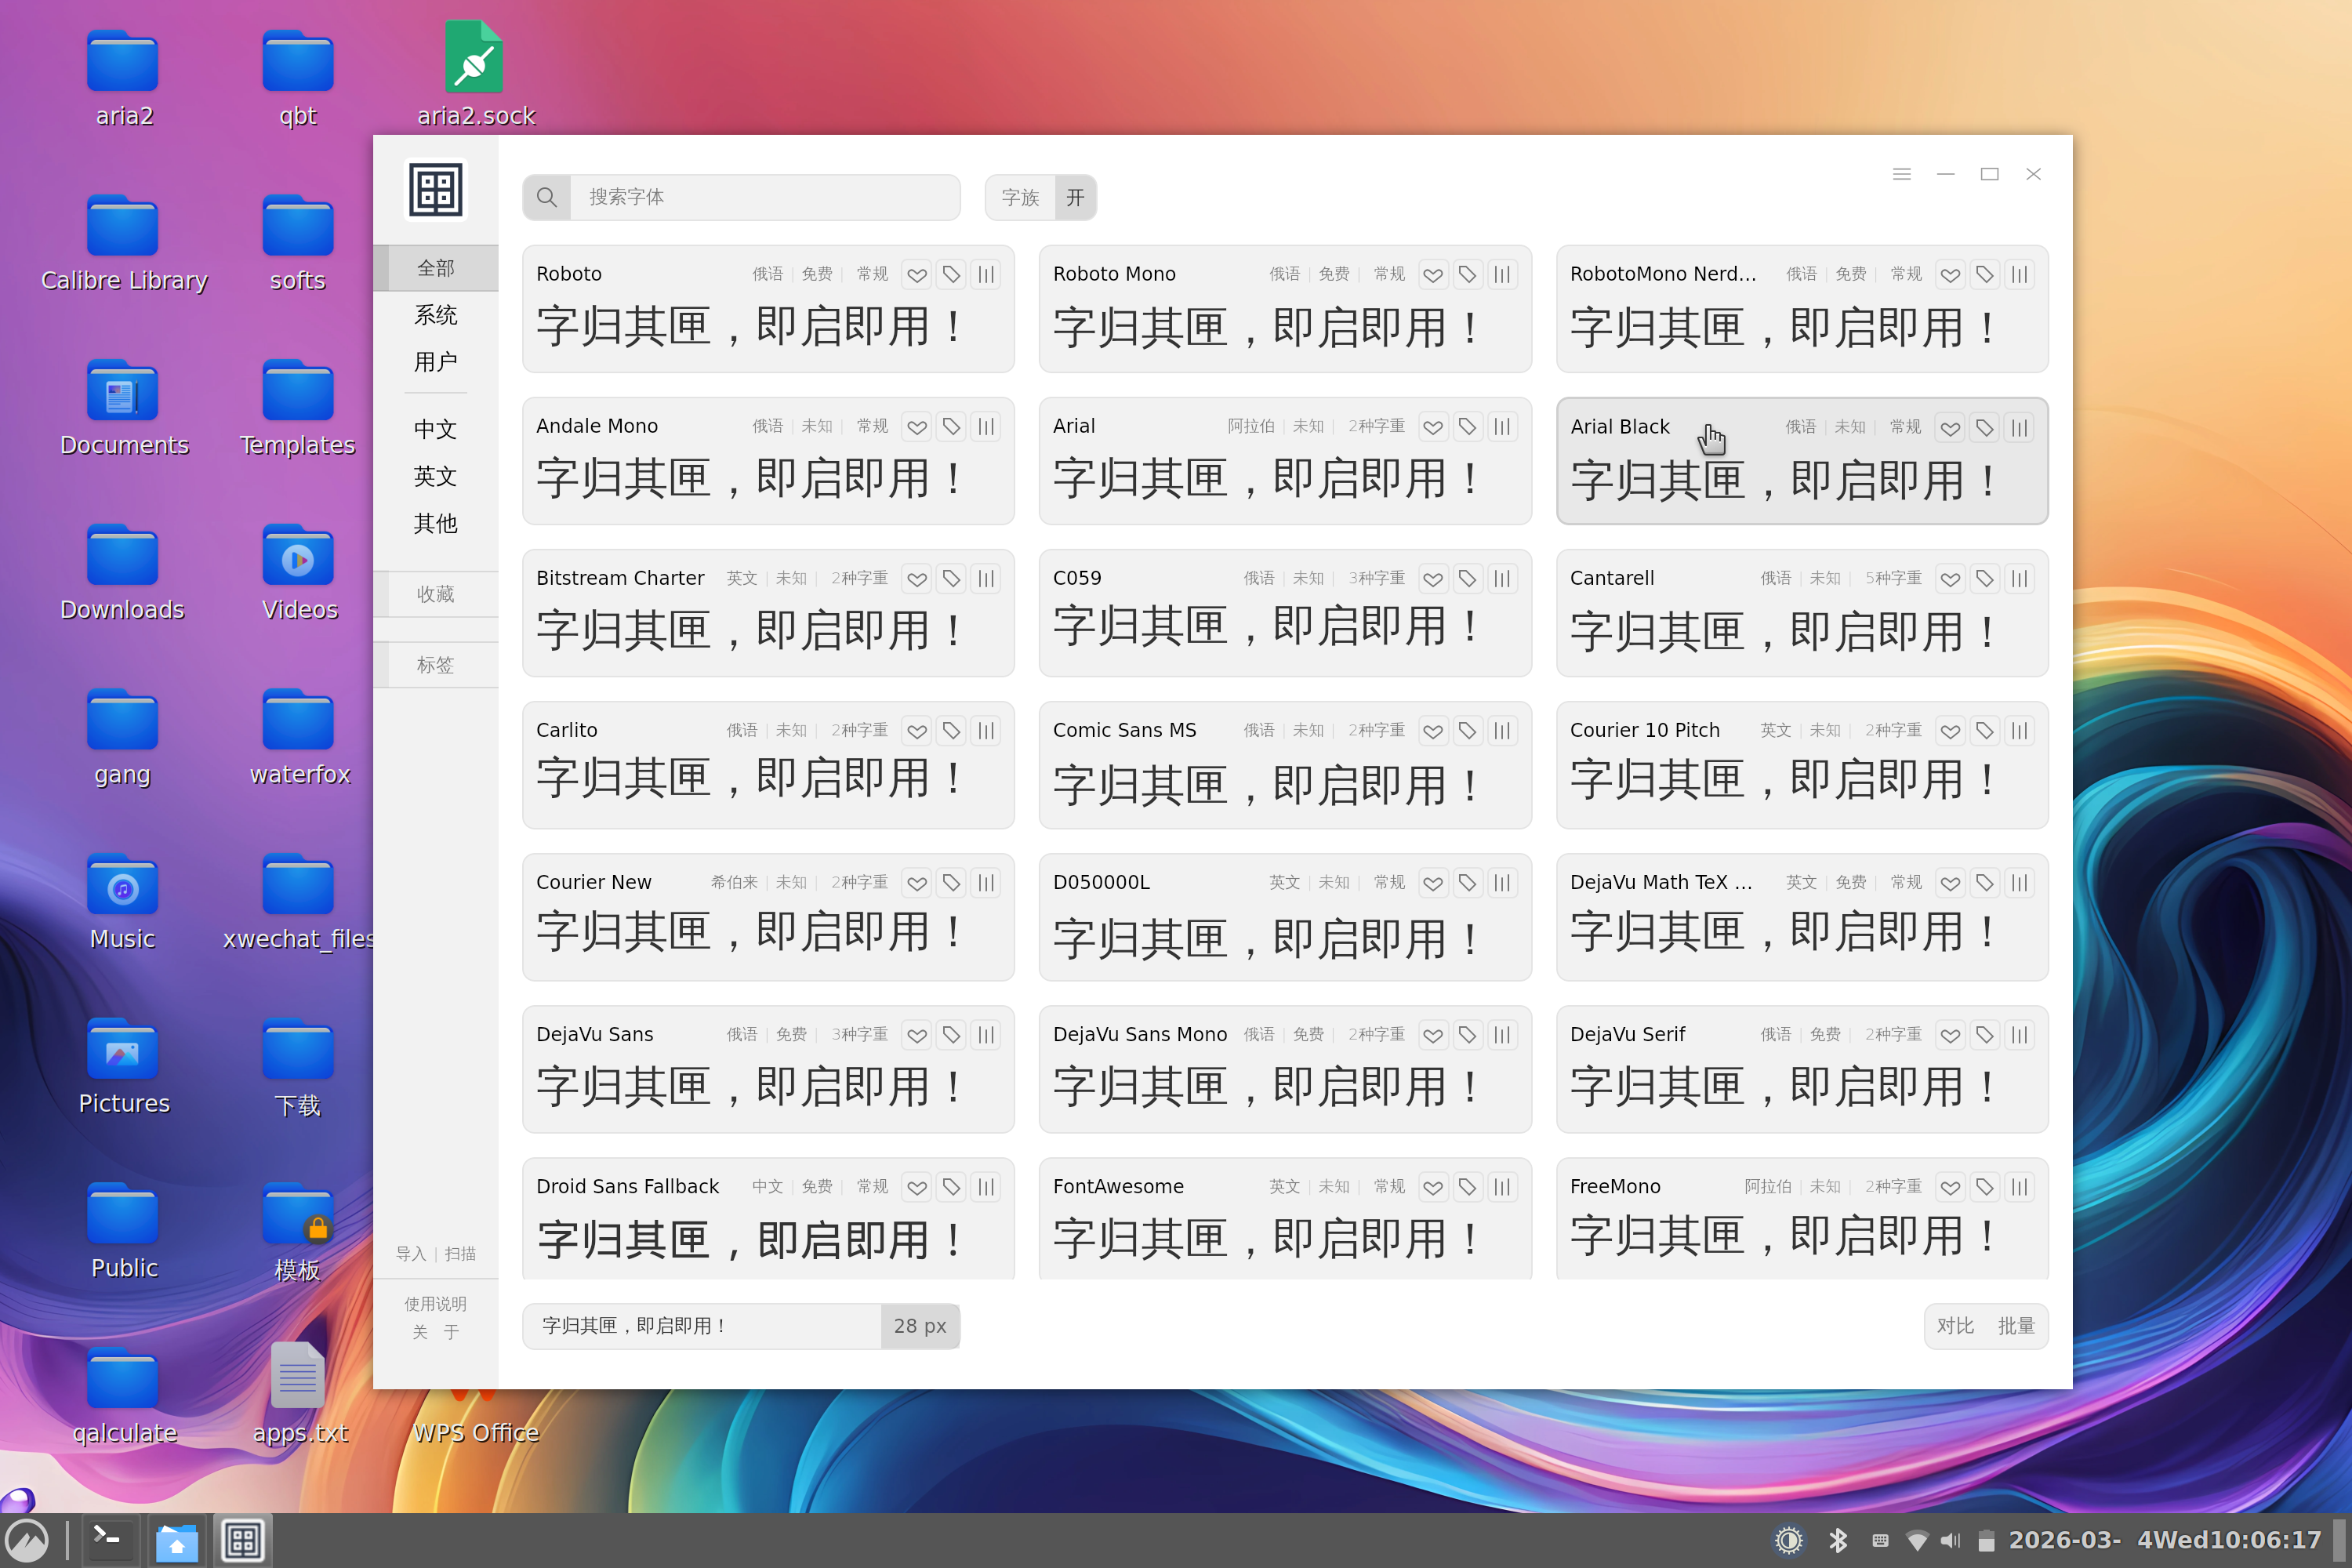Image resolution: width=2352 pixels, height=1568 pixels.
Task: Click the 批量 button at bottom right
Action: pos(2017,1325)
